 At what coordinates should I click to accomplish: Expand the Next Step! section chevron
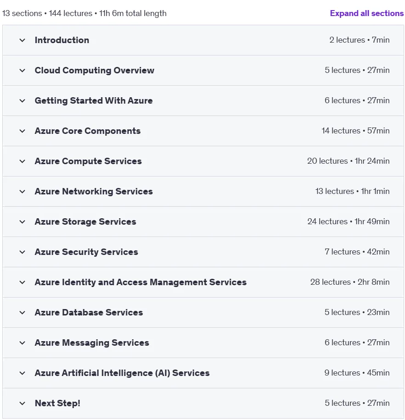22,403
